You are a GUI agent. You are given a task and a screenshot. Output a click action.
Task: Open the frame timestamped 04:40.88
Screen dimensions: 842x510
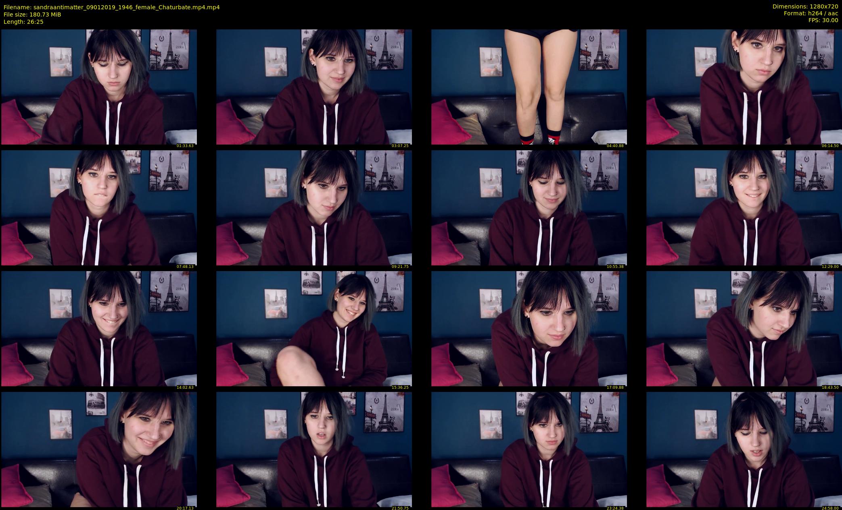(x=529, y=87)
